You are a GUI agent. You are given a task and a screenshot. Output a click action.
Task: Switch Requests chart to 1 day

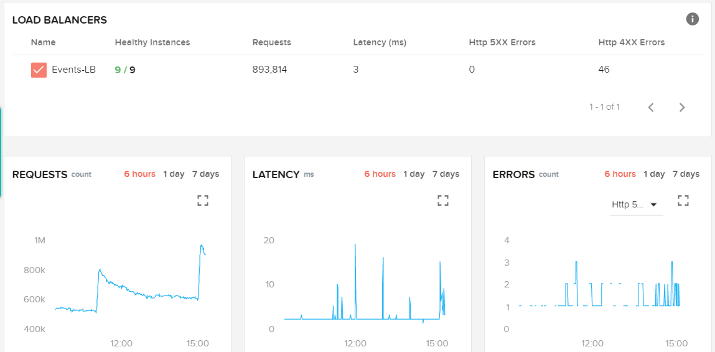click(x=174, y=174)
